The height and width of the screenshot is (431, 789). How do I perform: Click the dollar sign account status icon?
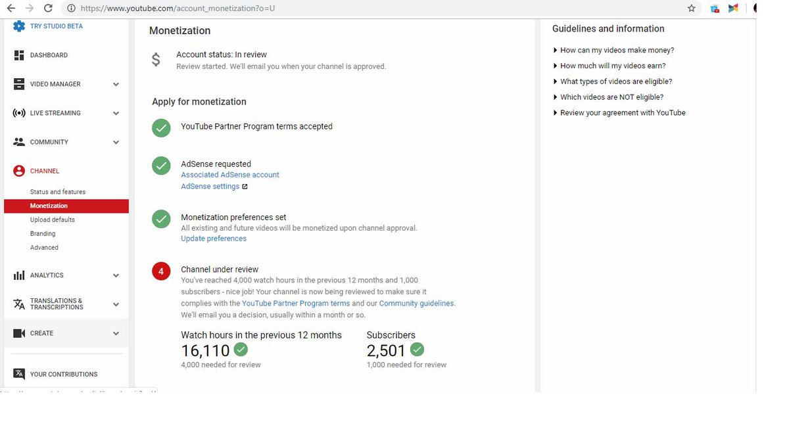click(156, 60)
